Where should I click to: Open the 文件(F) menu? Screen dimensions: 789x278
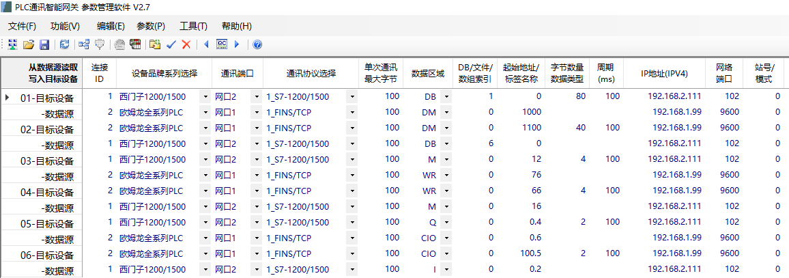click(23, 26)
